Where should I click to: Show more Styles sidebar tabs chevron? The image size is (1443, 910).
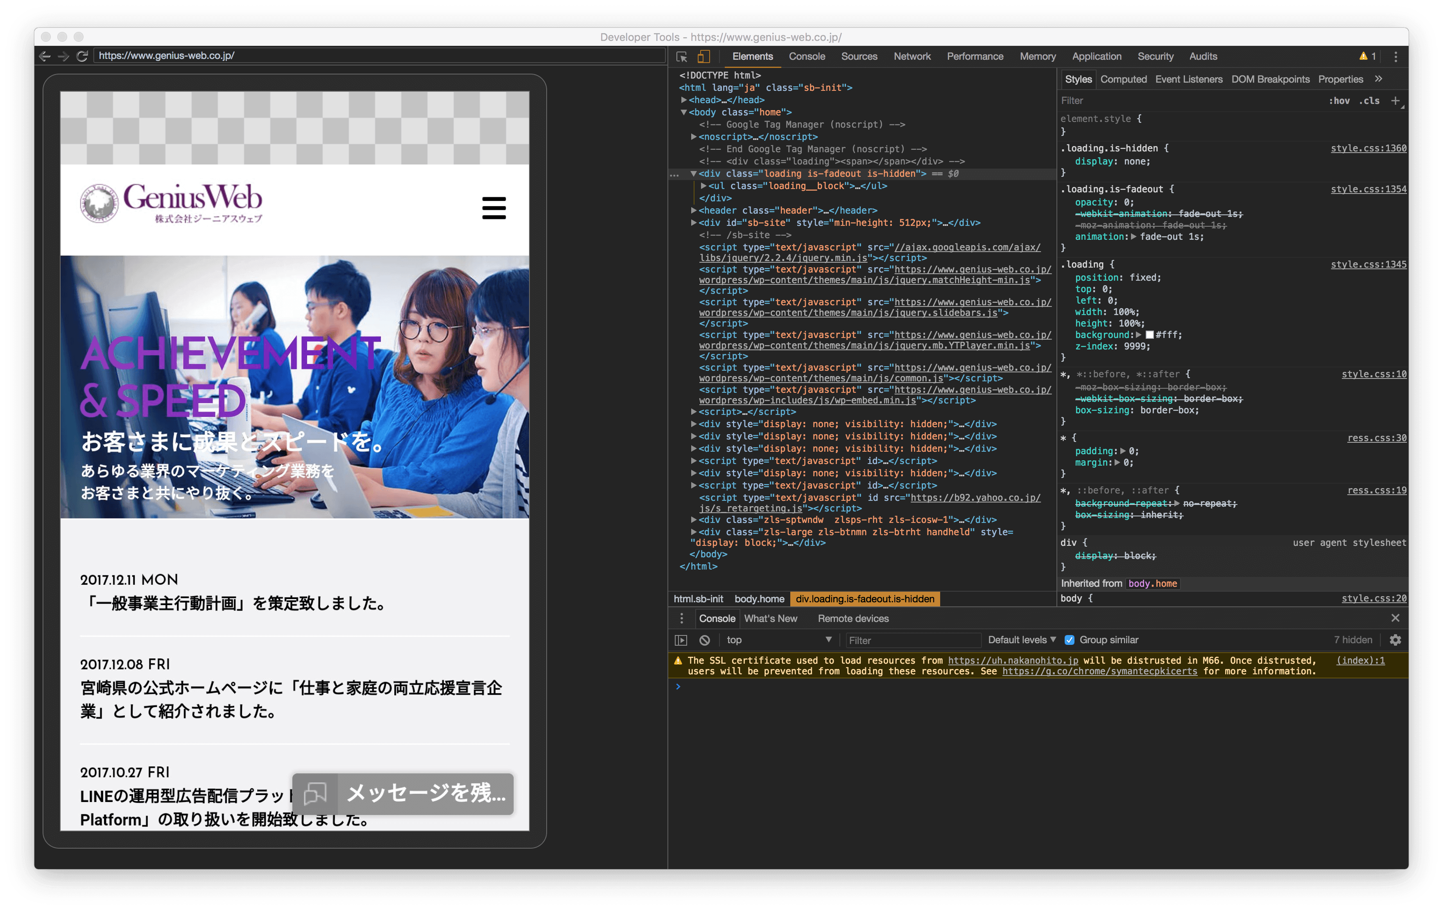(x=1378, y=79)
